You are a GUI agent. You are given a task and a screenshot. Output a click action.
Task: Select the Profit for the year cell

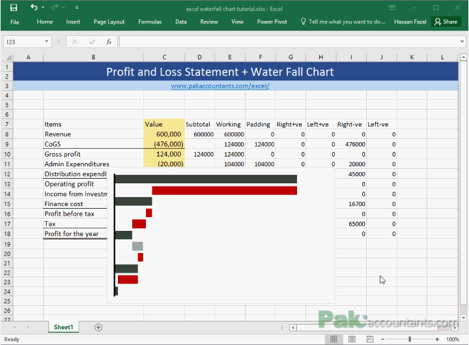point(76,234)
